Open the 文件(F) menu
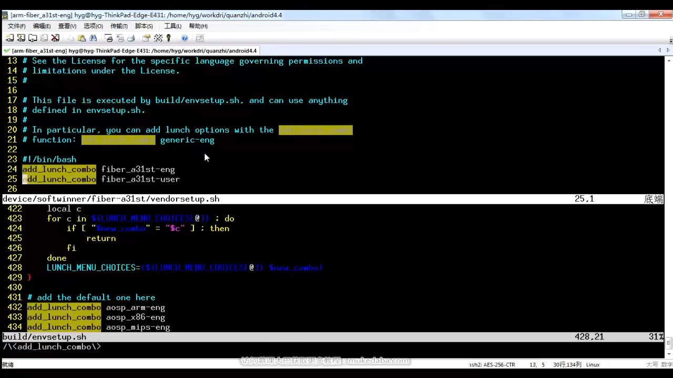 (x=16, y=26)
